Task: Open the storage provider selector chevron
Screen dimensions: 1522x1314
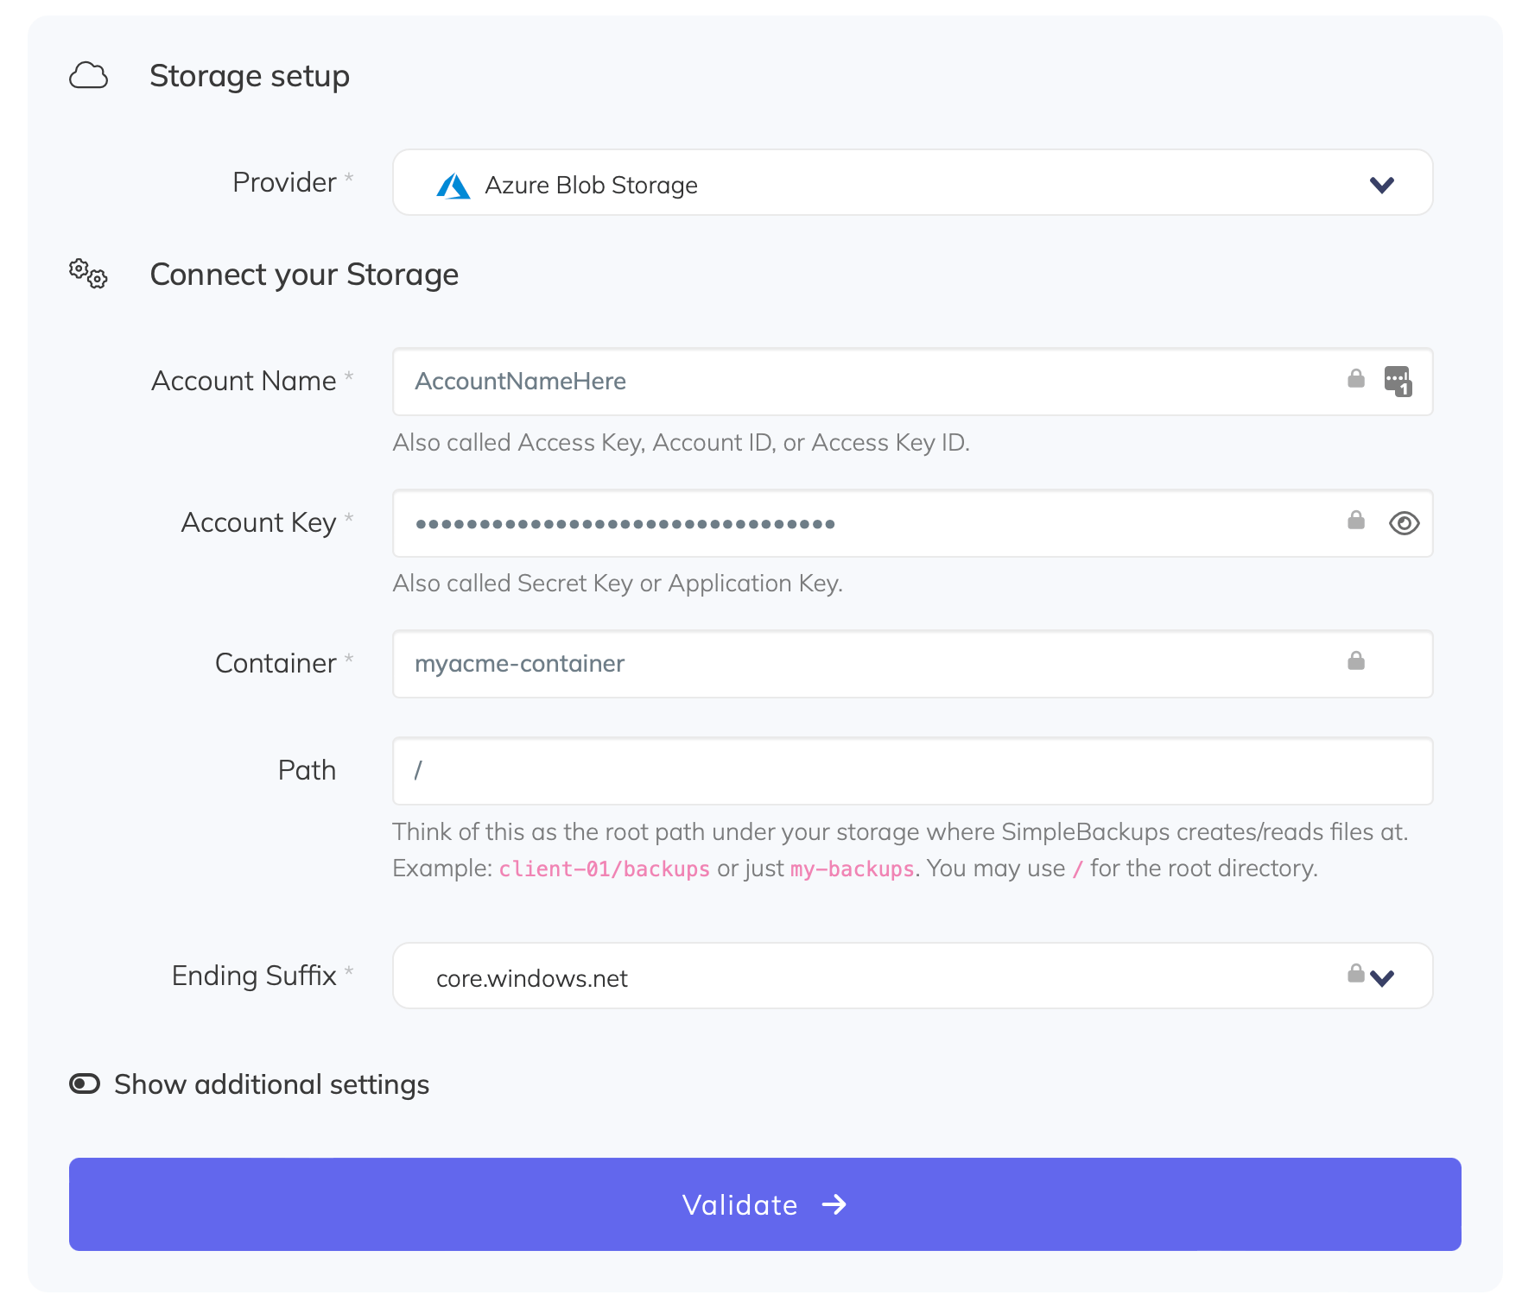Action: click(x=1381, y=184)
